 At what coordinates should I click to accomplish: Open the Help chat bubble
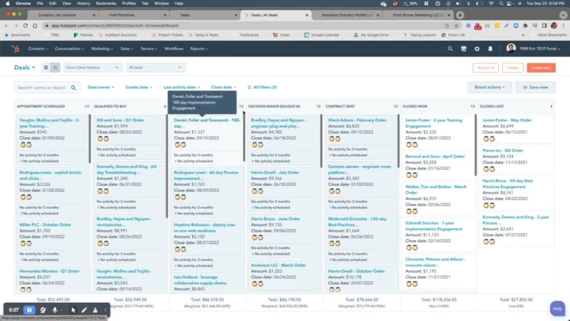[x=557, y=308]
